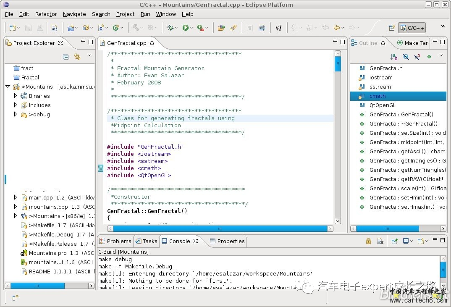Run the program with green play icon
This screenshot has width=451, height=307.
point(186,28)
